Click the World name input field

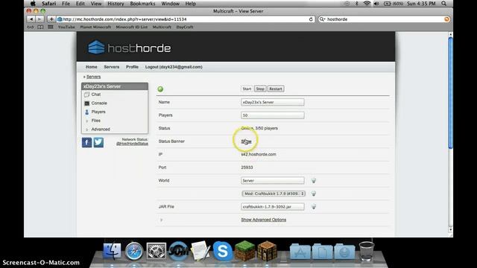273,180
